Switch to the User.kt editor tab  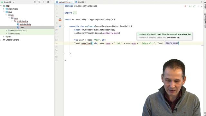81,2
